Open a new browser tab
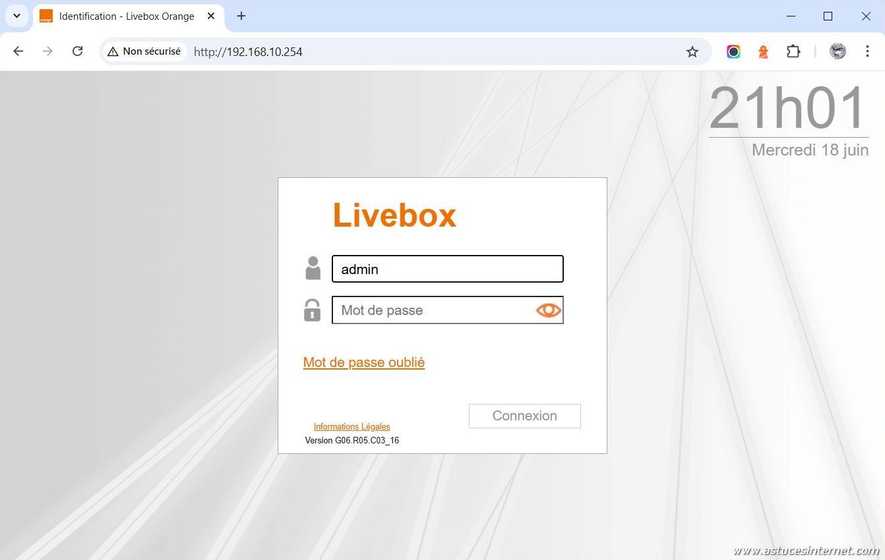Image resolution: width=885 pixels, height=560 pixels. point(241,16)
